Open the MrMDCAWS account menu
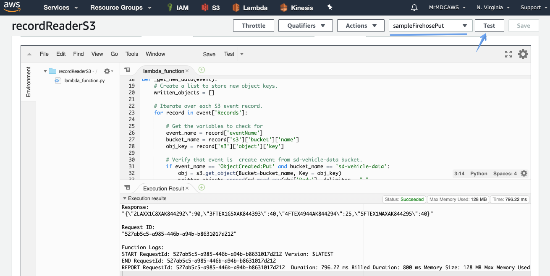The height and width of the screenshot is (276, 550). 448,8
